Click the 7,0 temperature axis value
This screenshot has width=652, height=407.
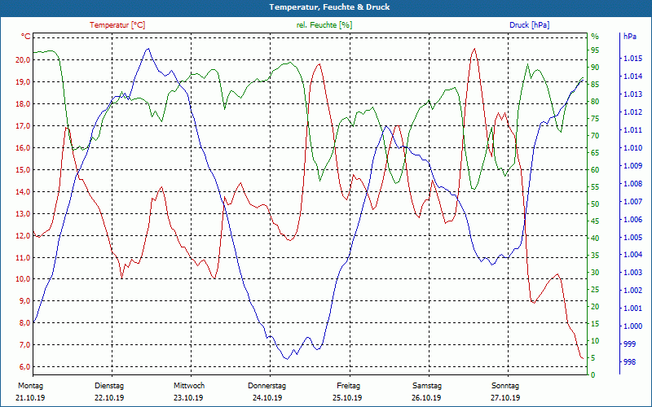click(x=24, y=345)
